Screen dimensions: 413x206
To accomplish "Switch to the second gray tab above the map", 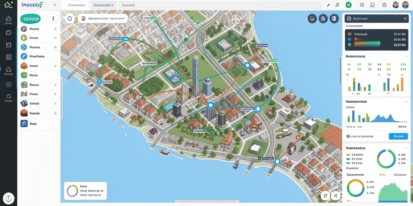I will coord(104,5).
